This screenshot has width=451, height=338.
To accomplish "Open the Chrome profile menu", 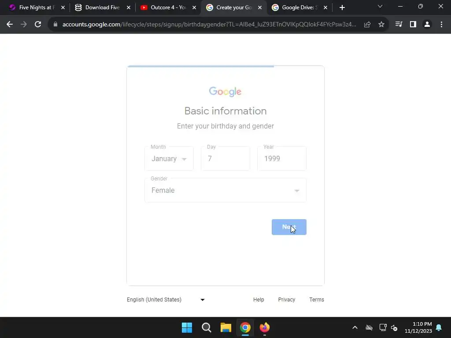I will click(x=427, y=25).
